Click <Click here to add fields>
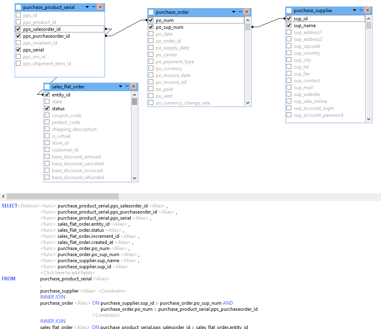This screenshot has width=381, height=329. click(x=67, y=272)
